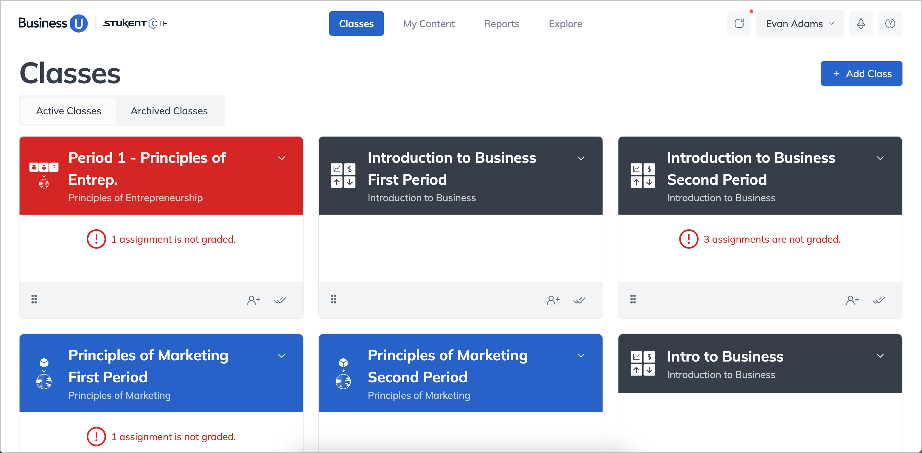The image size is (922, 453).
Task: Add students to Period 1 Principles of Entrep.
Action: [x=254, y=300]
